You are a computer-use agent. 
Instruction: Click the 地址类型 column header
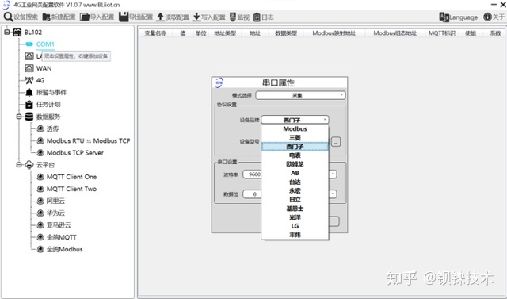pyautogui.click(x=225, y=33)
